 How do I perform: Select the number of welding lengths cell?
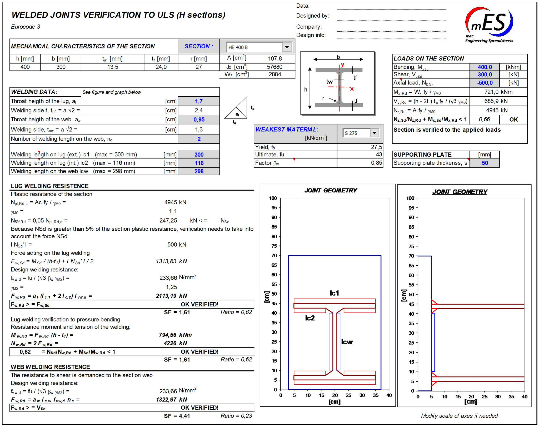pos(199,139)
